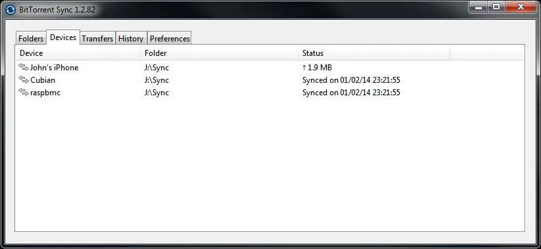This screenshot has width=541, height=249.
Task: Sort by the Device column header
Action: point(78,53)
